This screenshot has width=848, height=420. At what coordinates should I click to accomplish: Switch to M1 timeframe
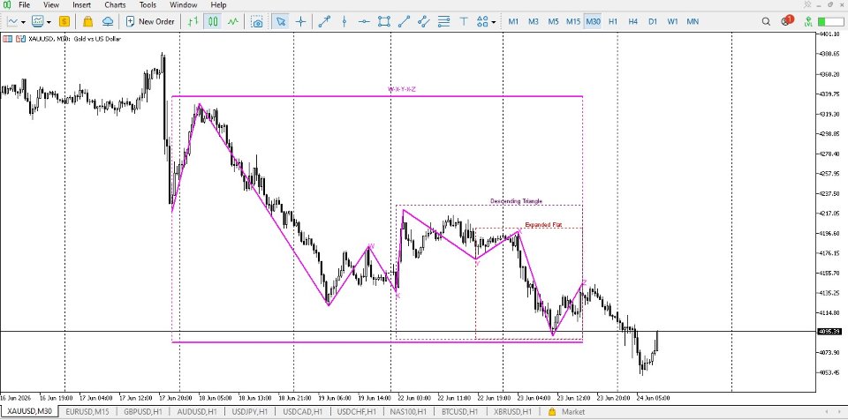click(x=513, y=22)
